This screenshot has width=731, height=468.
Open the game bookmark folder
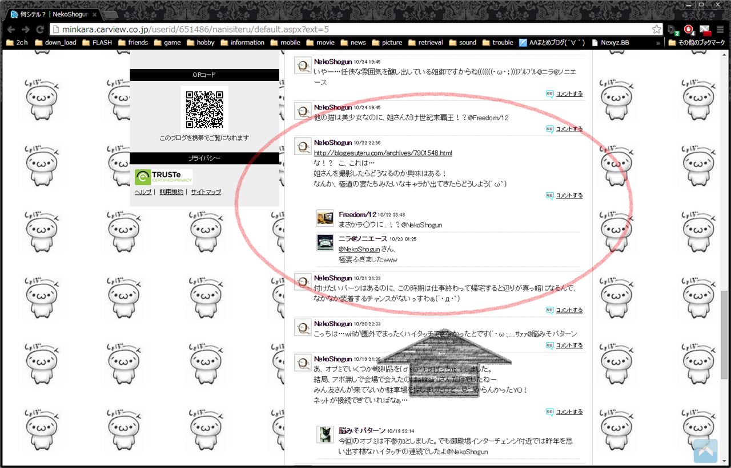pyautogui.click(x=167, y=42)
